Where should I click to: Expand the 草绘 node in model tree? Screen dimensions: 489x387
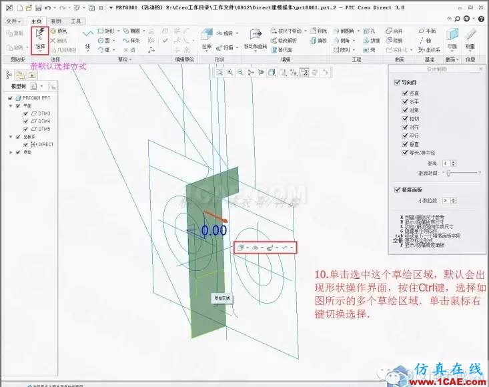pyautogui.click(x=11, y=152)
